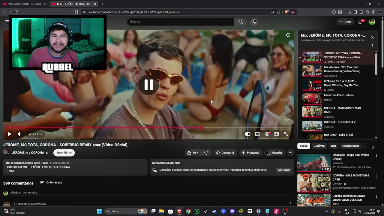
Task: Open comment options for pinned comment
Action: (290, 204)
